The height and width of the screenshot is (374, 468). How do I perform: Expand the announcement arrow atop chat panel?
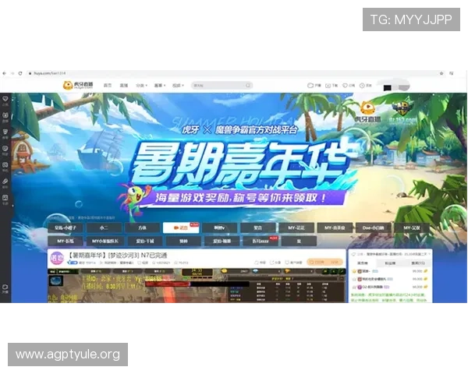point(430,254)
